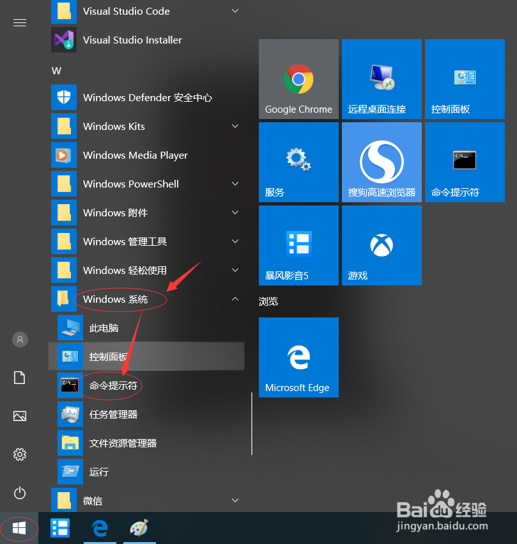
Task: Click the 微信 folder label
Action: point(93,500)
